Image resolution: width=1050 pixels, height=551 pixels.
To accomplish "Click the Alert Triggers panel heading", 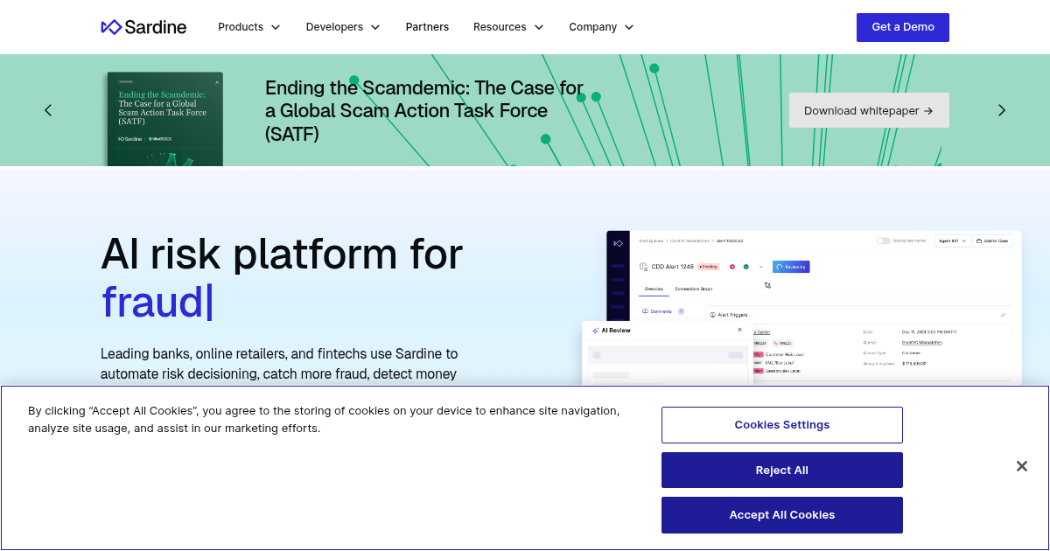I will tap(728, 315).
